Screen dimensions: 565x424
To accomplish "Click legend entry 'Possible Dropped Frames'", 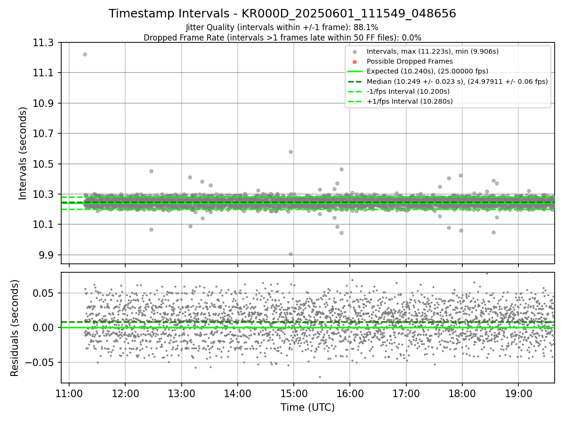I will pos(410,61).
